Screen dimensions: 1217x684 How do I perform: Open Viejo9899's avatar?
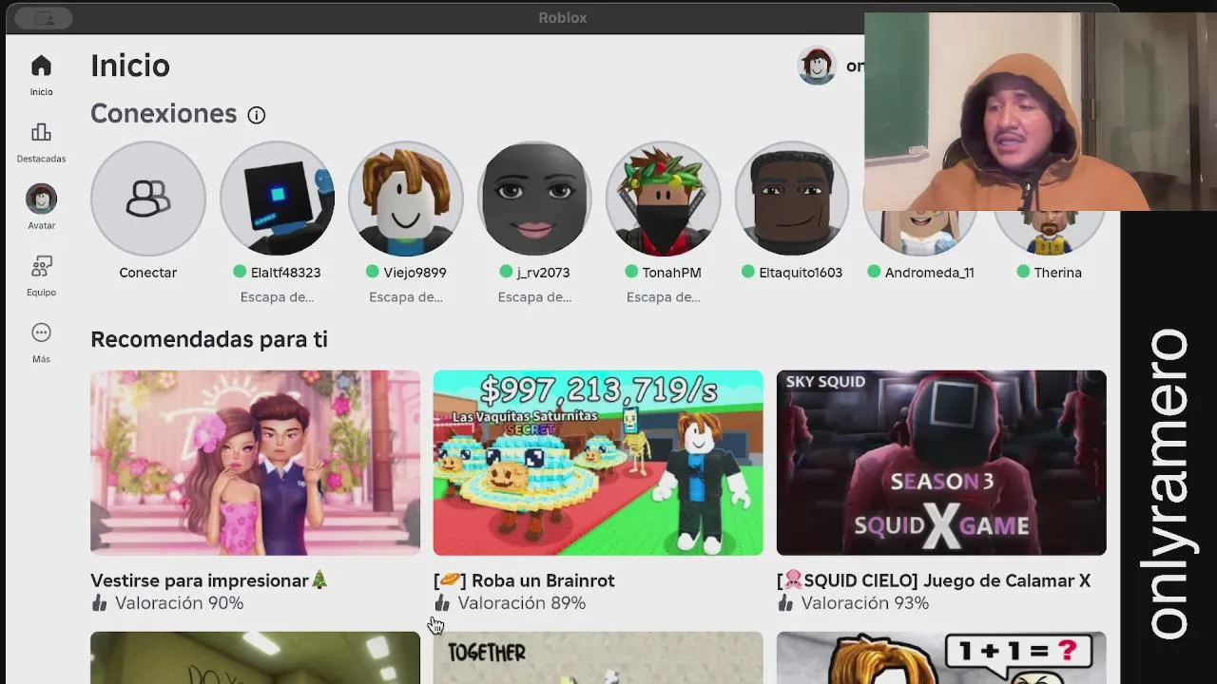click(x=406, y=199)
